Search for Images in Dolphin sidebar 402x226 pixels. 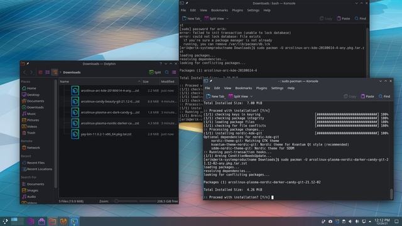tap(30, 190)
